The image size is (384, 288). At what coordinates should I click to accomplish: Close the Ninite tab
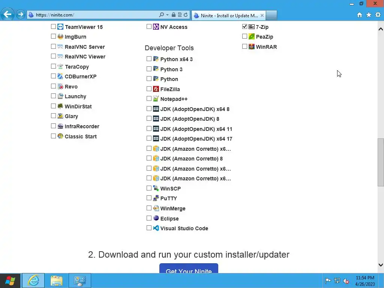(262, 15)
